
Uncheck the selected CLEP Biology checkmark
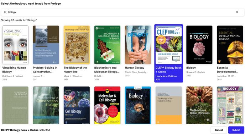pyautogui.click(x=178, y=29)
